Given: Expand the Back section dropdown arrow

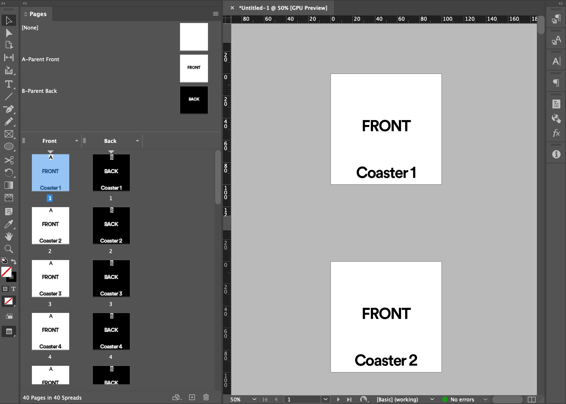Looking at the screenshot, I should tap(137, 141).
